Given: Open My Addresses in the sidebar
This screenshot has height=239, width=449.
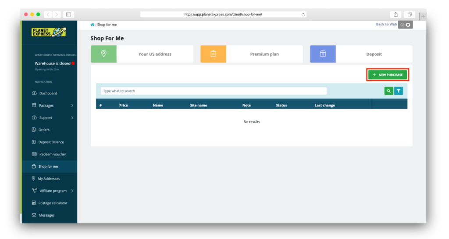Looking at the screenshot, I should coord(49,178).
